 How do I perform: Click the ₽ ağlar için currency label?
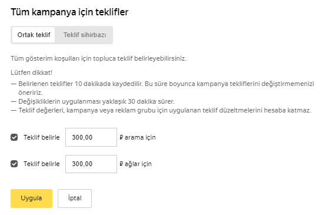click(x=135, y=164)
